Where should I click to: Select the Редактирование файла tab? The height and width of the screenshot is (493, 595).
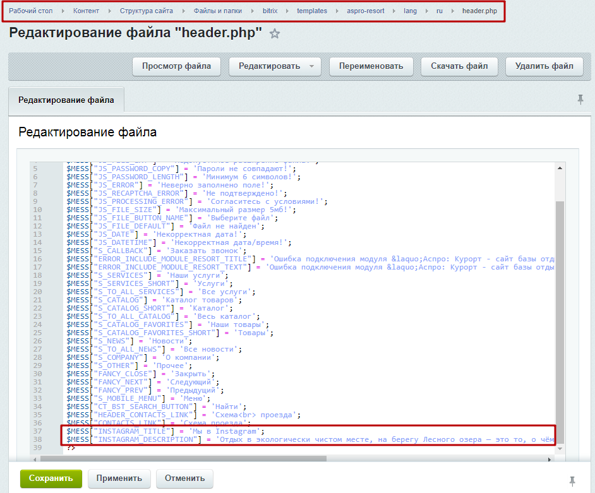click(66, 100)
